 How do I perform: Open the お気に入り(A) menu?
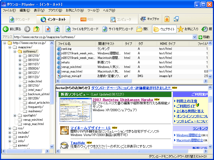(x=75, y=10)
